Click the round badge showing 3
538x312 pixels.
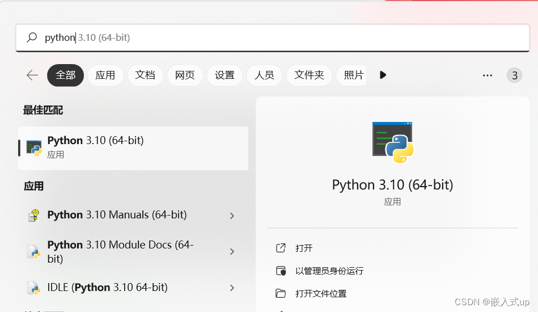click(514, 75)
